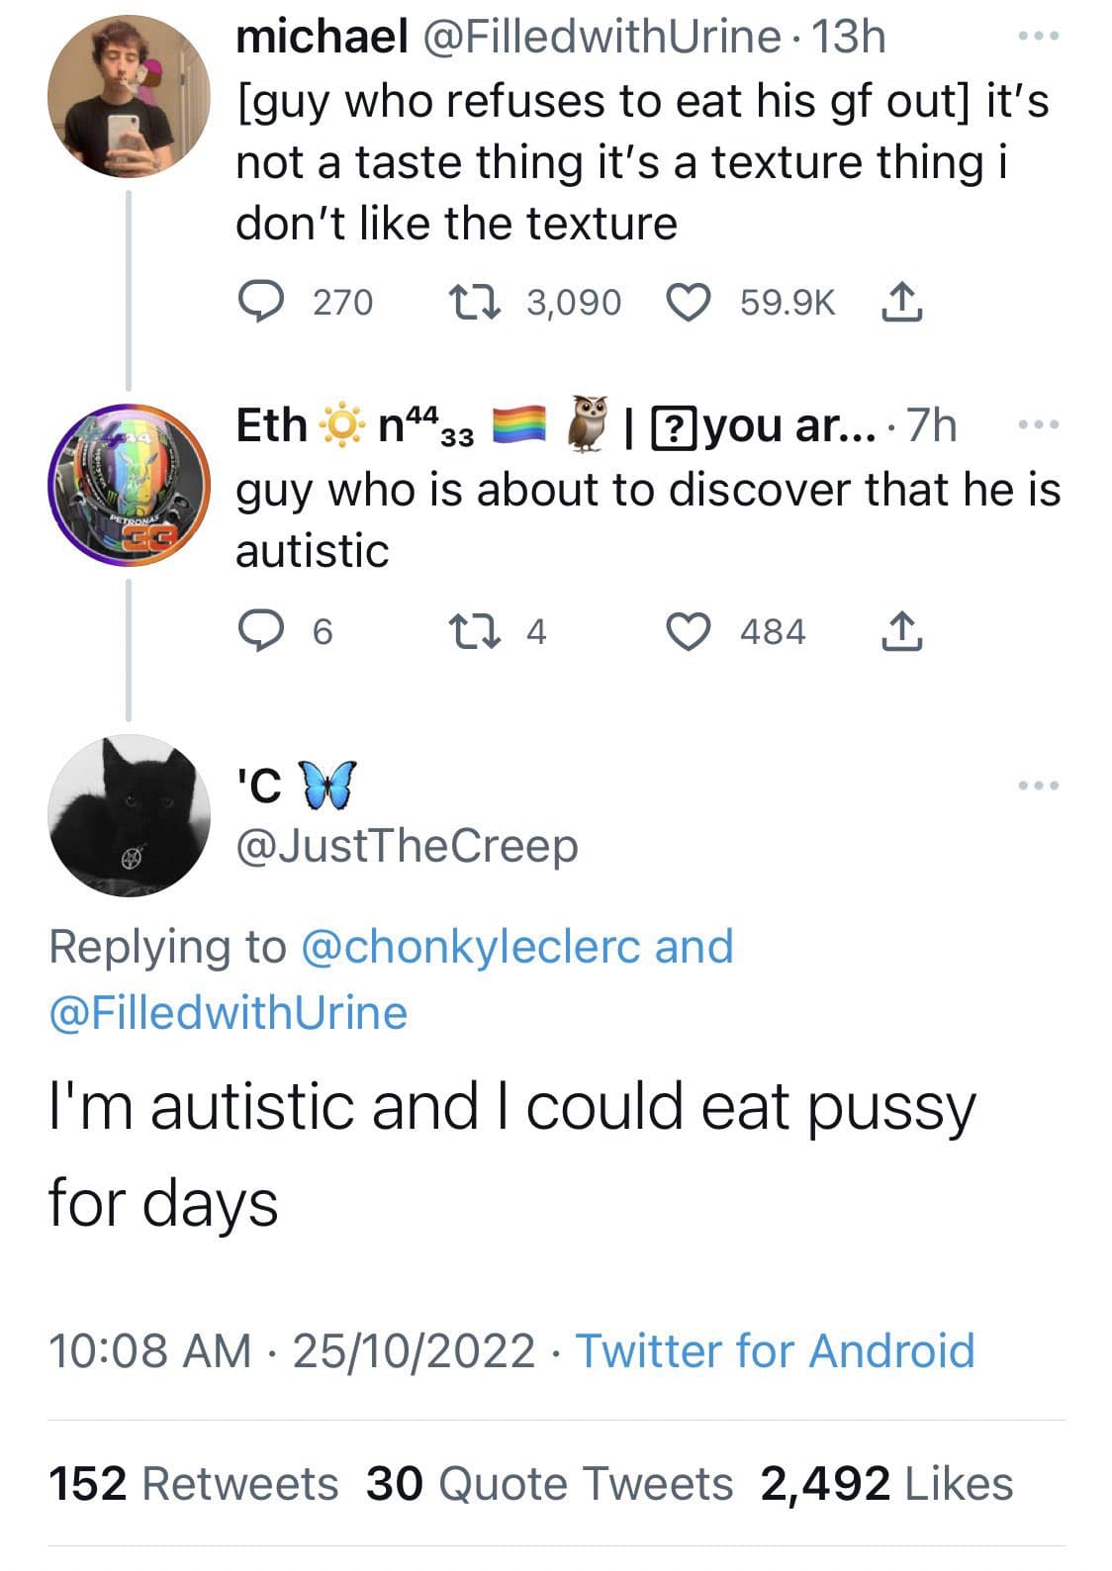Share Eth's tweet using share icon
Viewport: 1112px width, 1571px height.
(900, 631)
